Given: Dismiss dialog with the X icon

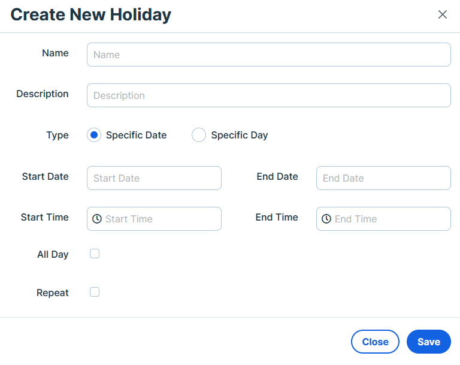Looking at the screenshot, I should (x=443, y=14).
